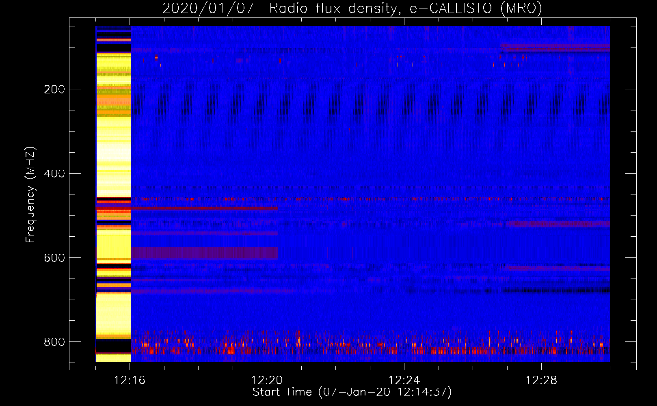This screenshot has width=657, height=406.
Task: Click the 12:20 time tick label
Action: click(x=267, y=380)
